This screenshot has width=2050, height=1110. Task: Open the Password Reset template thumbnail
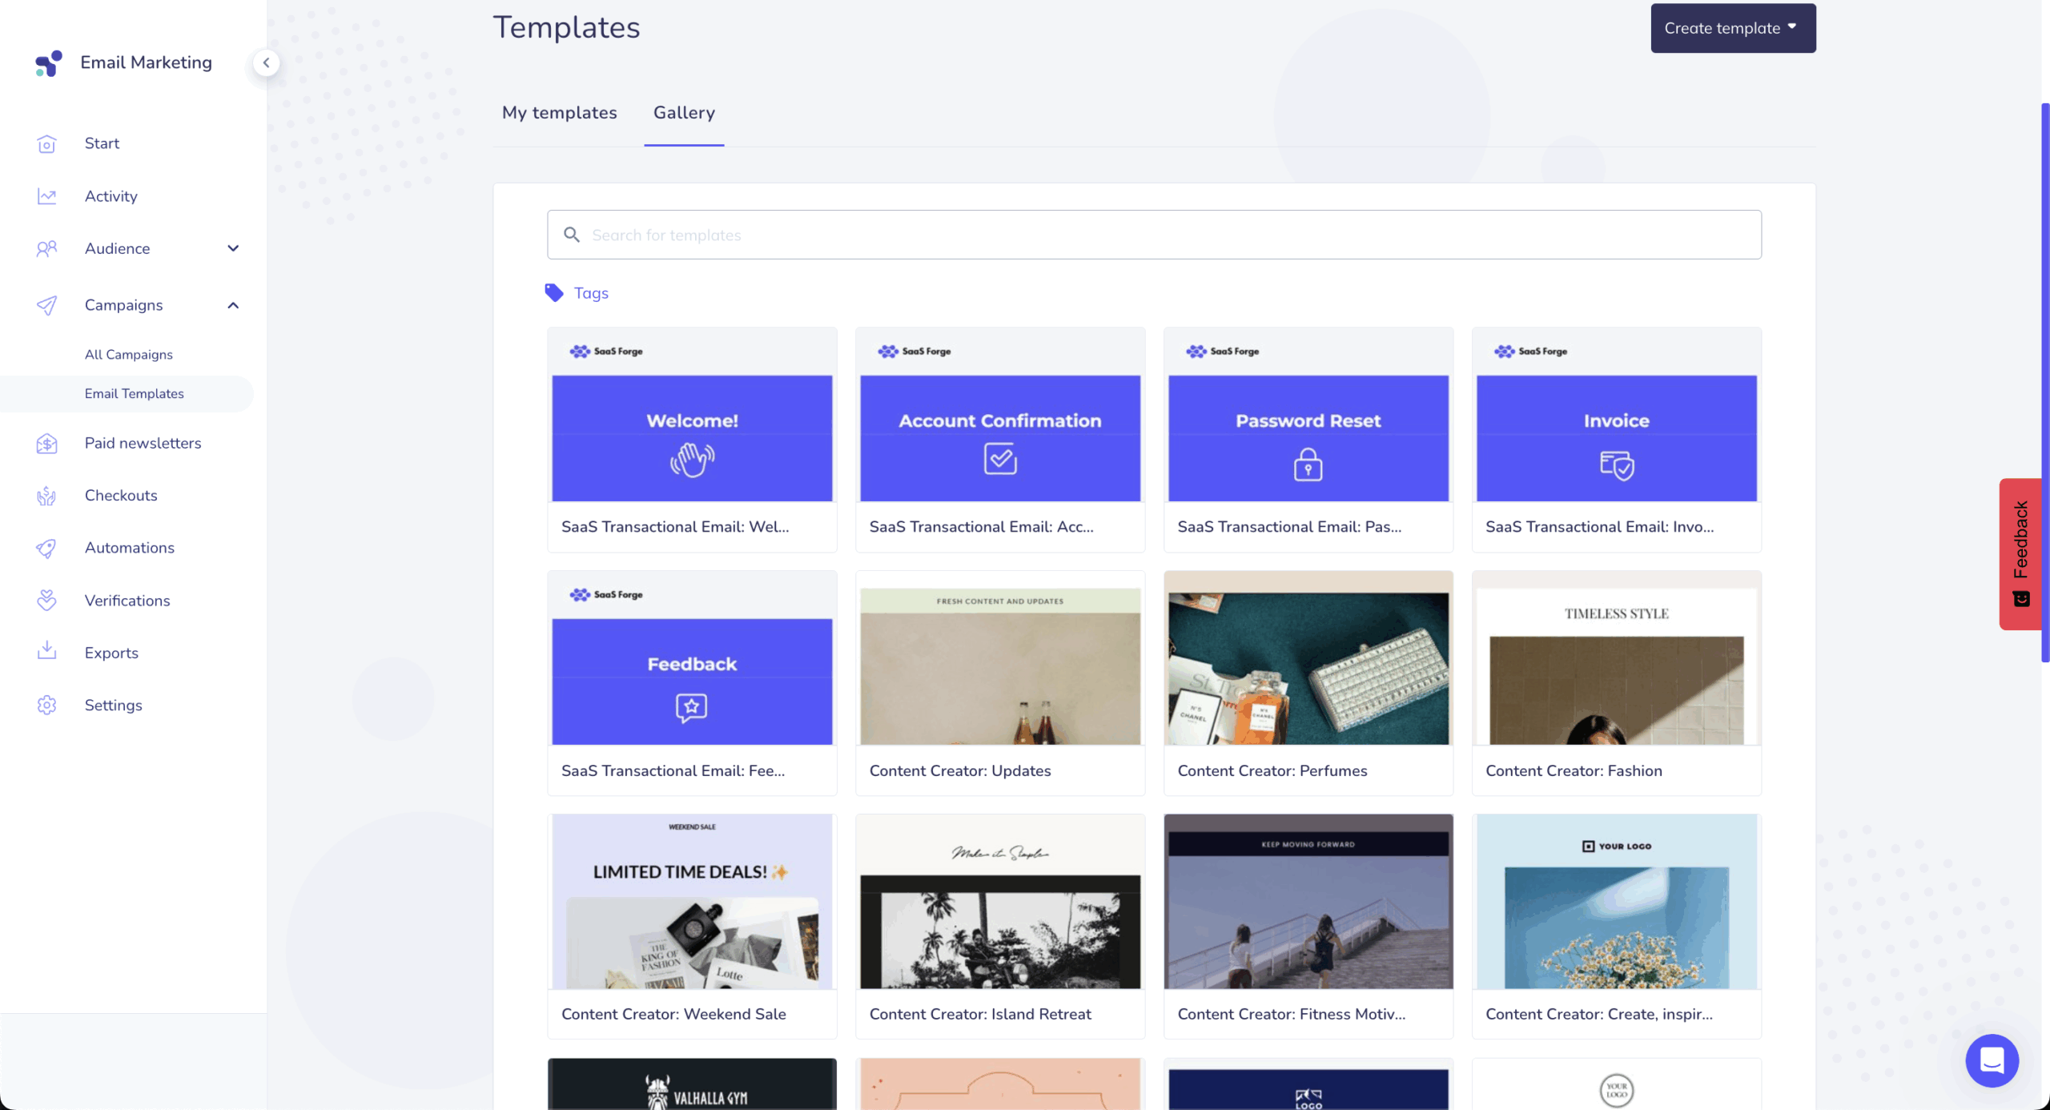1308,415
